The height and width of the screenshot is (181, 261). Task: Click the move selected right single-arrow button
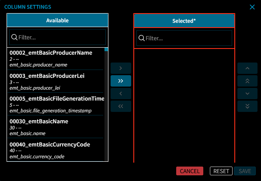(x=121, y=68)
